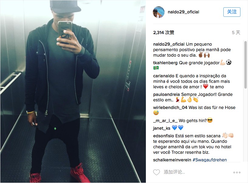Screen dimensions: 248x183
Task: Open naldo29_oficial username in header
Action: pyautogui.click(x=183, y=12)
